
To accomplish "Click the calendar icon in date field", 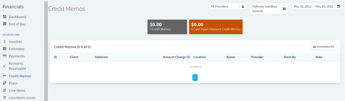I will coord(338,6).
